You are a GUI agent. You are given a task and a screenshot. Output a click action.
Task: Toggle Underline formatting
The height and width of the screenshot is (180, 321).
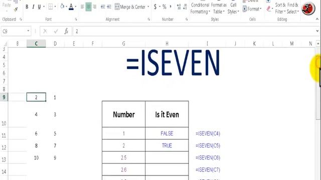[39, 7]
